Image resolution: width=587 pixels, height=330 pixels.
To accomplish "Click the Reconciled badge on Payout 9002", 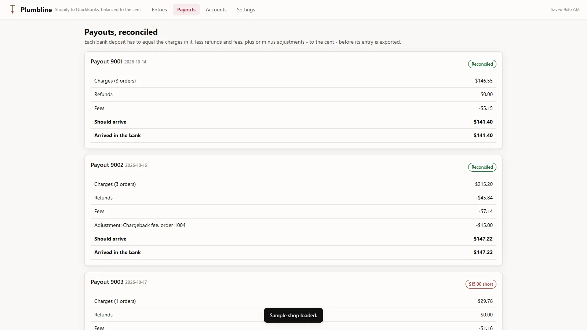I will coord(482,167).
